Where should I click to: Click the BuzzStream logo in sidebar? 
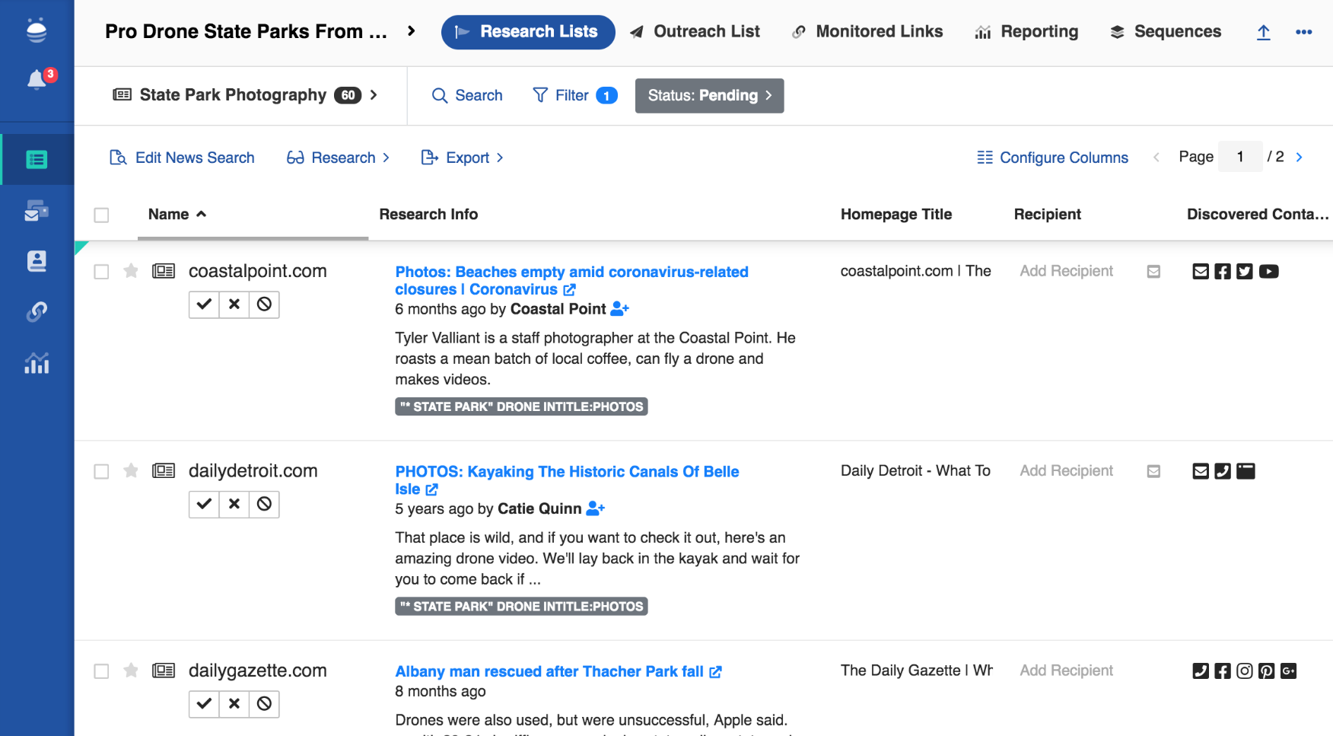click(x=37, y=30)
